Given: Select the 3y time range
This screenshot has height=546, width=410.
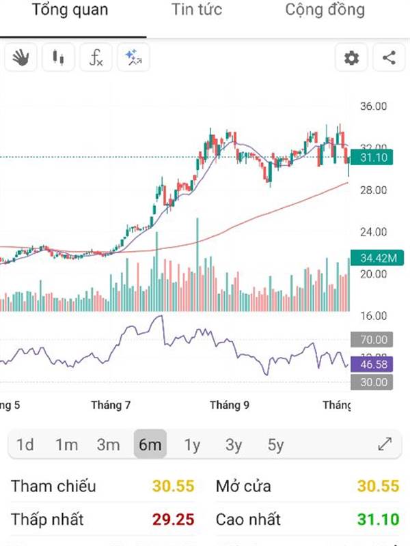Looking at the screenshot, I should (234, 445).
